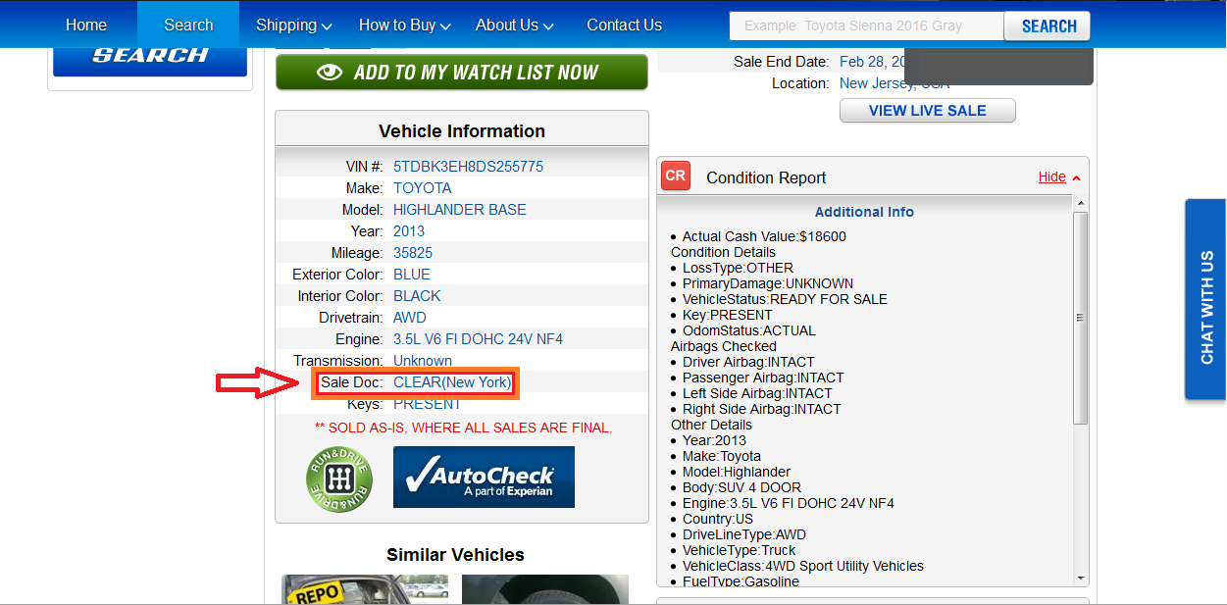
Task: Click the Engine value 3.5L V6 FI DOHC
Action: 478,339
